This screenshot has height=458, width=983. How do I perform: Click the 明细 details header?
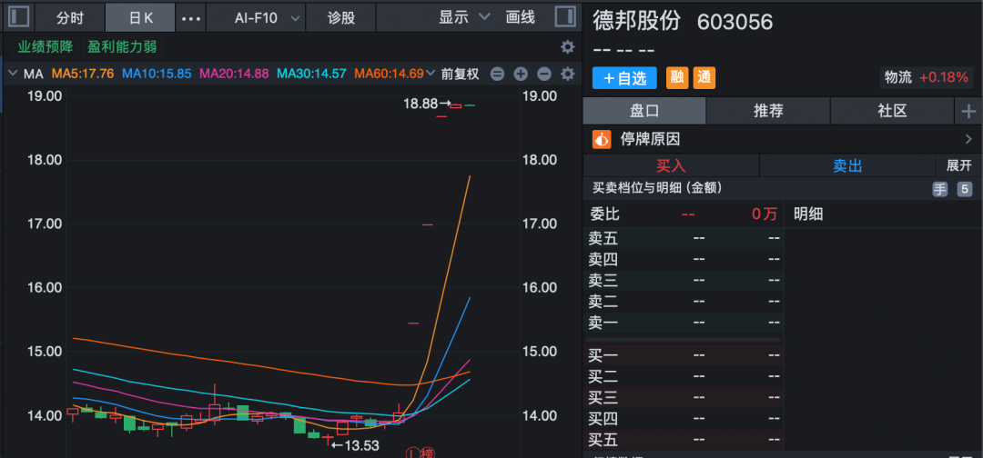pos(808,214)
